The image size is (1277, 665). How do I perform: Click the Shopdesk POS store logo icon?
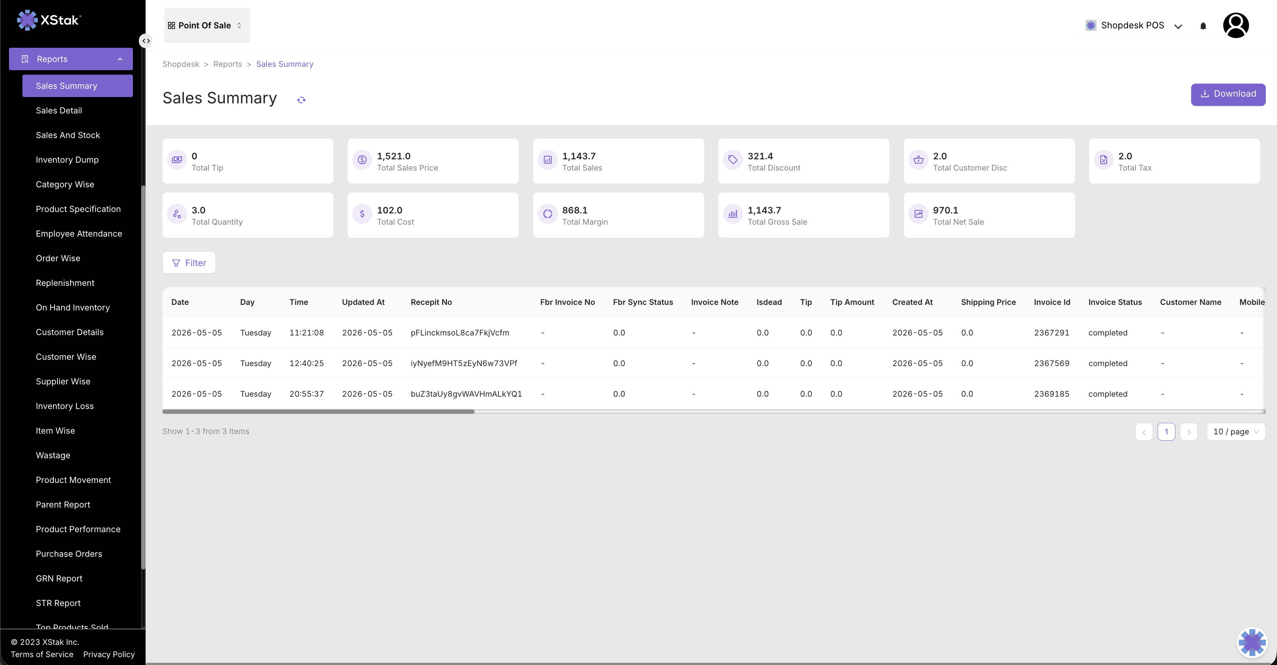(1091, 25)
